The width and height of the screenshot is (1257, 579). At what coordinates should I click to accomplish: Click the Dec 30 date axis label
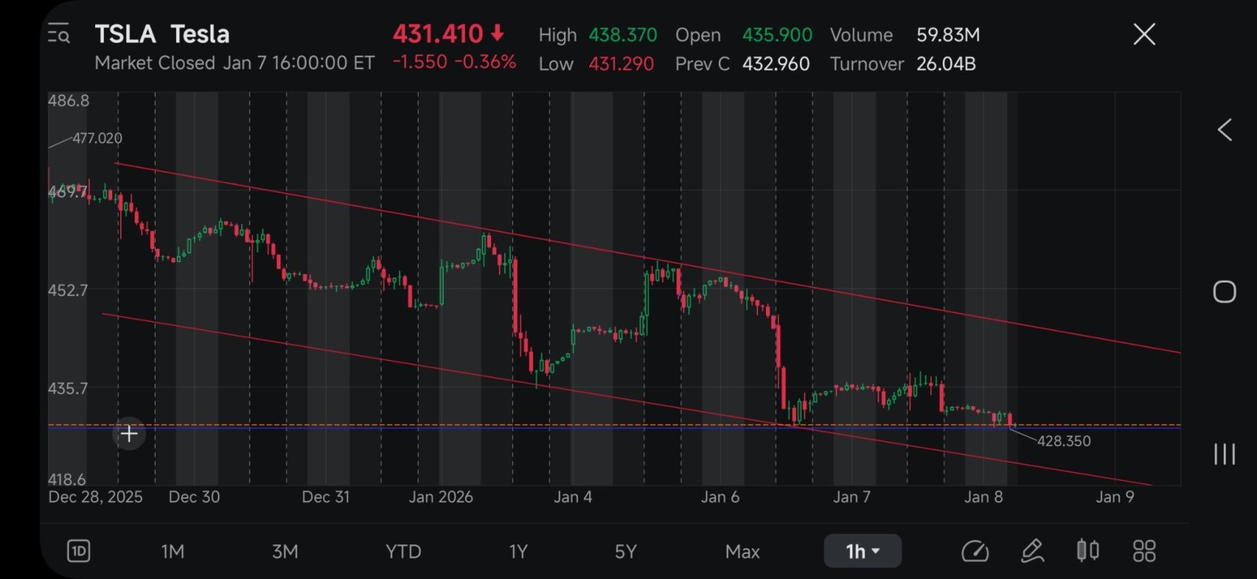194,497
